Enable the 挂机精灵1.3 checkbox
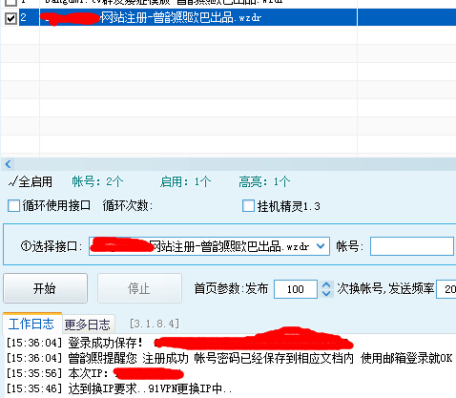 [248, 205]
